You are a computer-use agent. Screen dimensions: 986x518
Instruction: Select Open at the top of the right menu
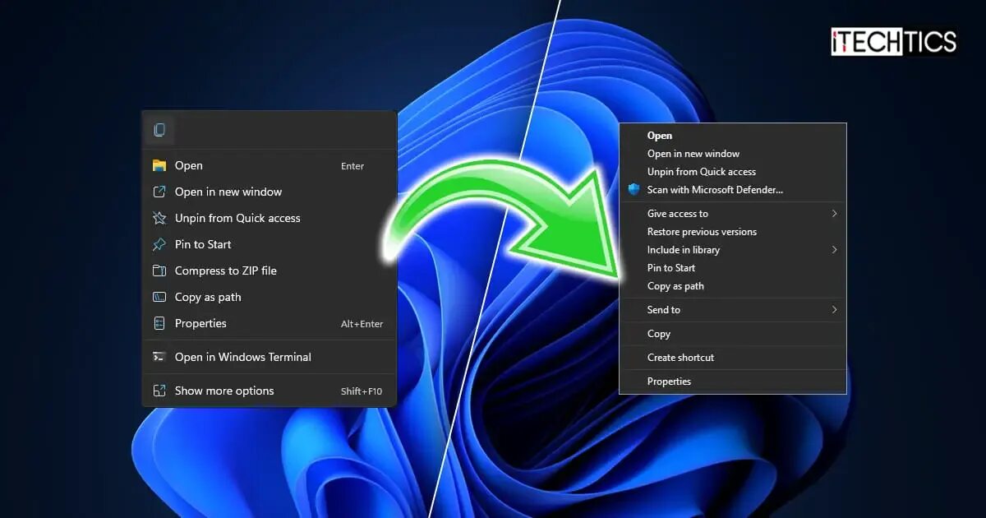(658, 135)
